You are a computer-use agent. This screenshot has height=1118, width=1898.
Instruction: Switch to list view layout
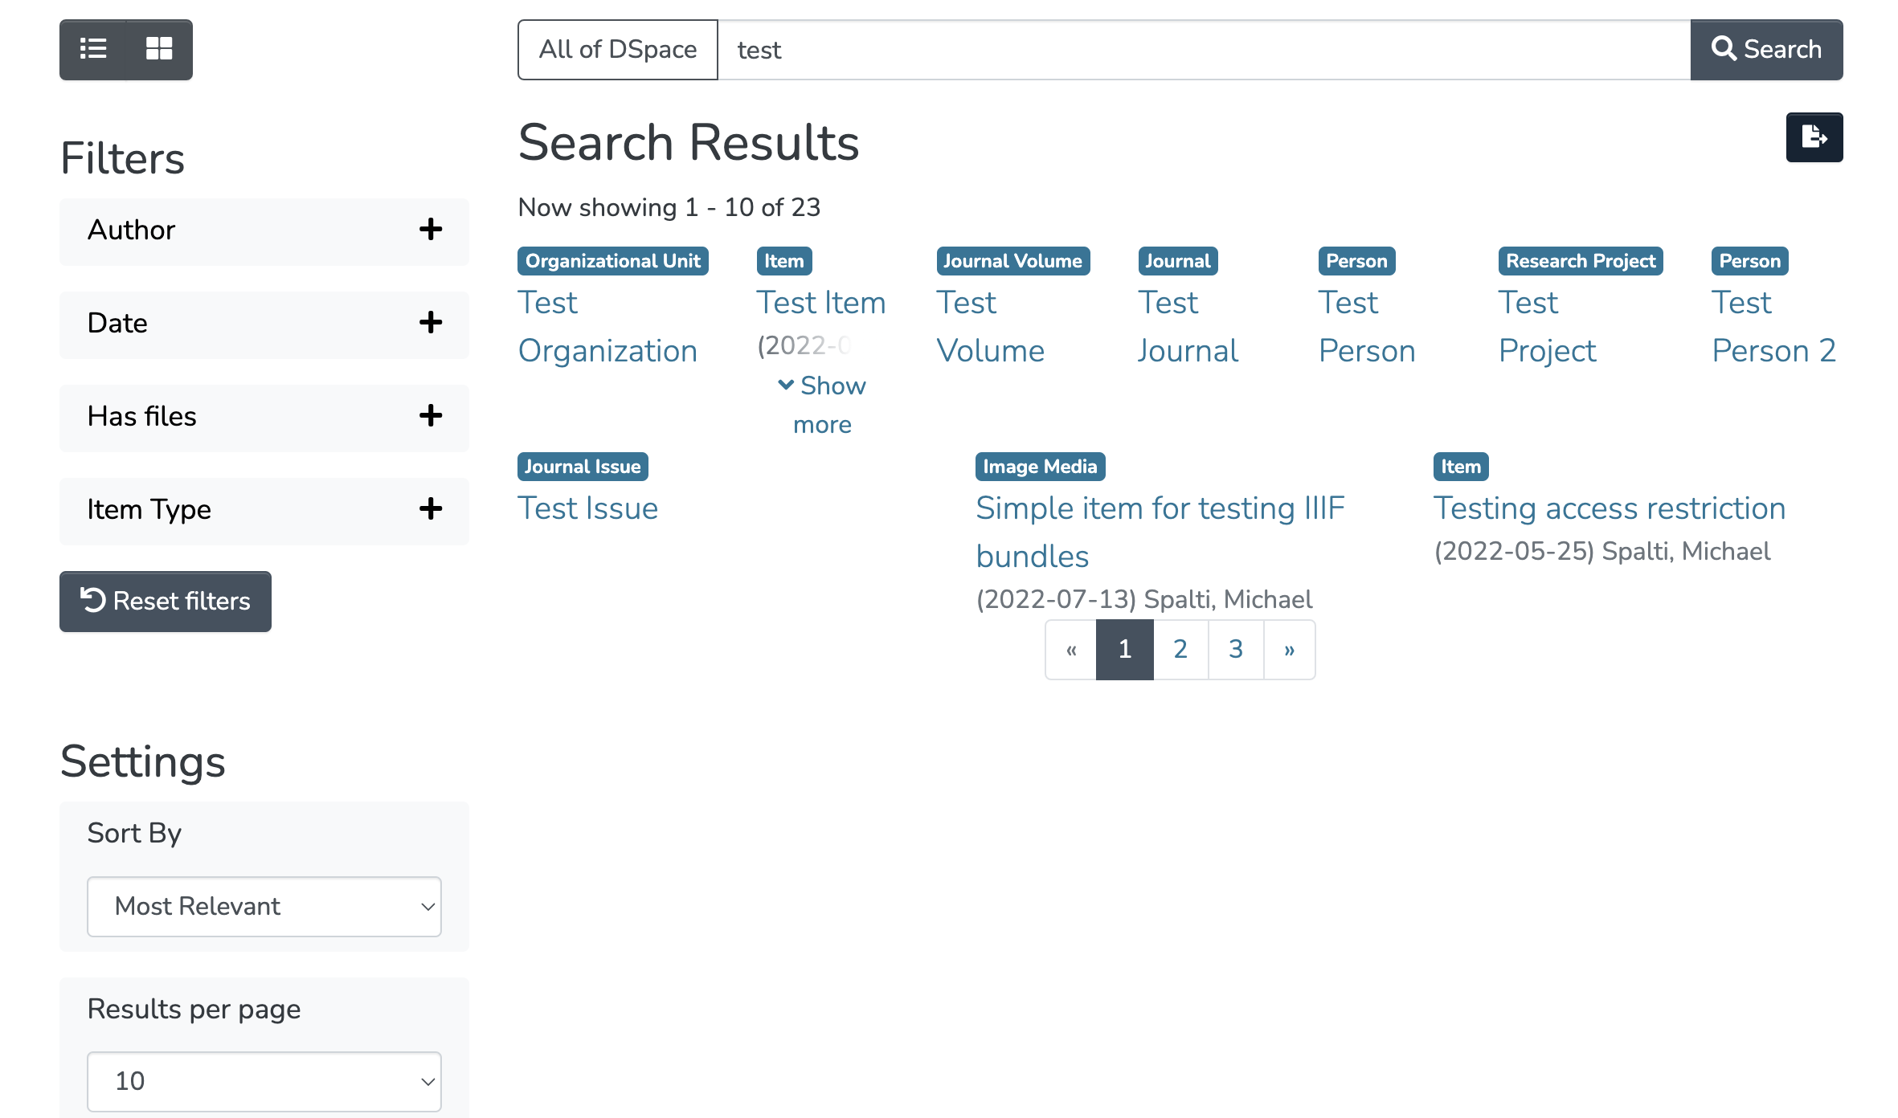coord(93,49)
